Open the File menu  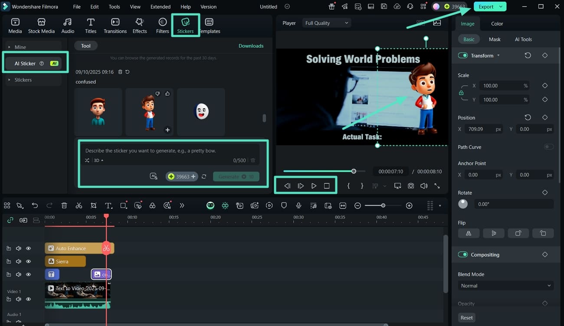click(x=77, y=7)
